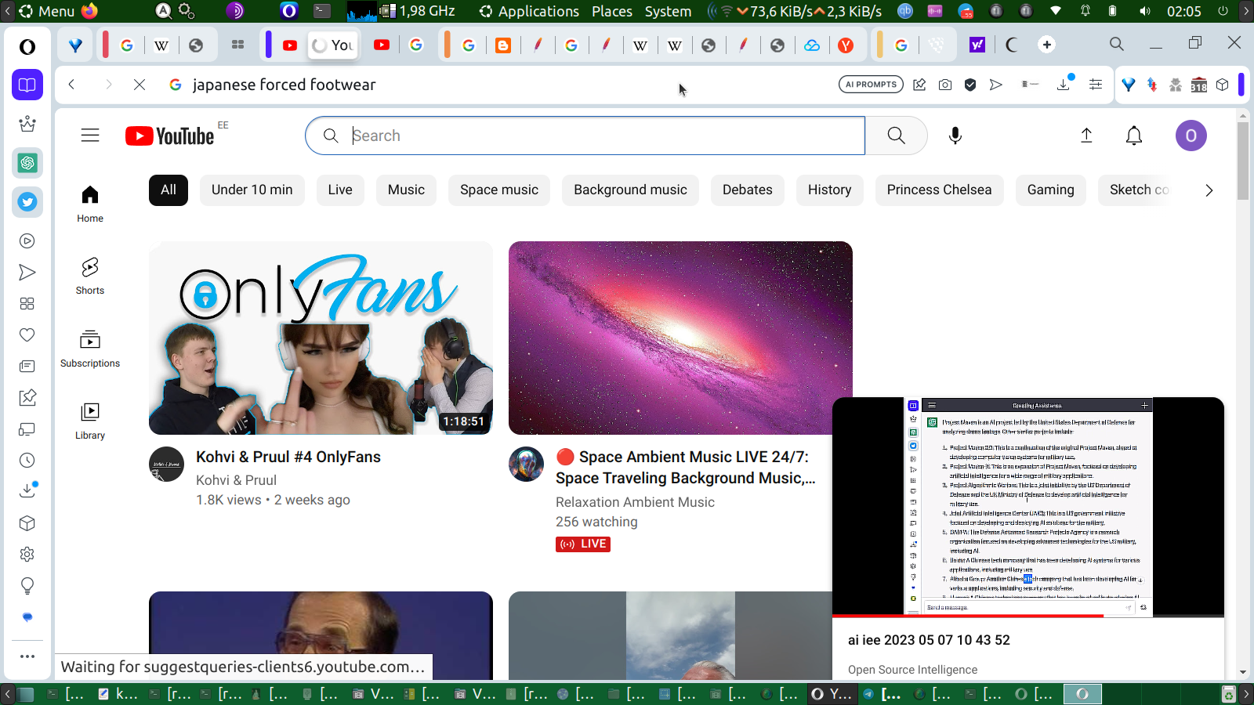Open the tab search magnifier
The image size is (1254, 705).
pyautogui.click(x=1117, y=44)
